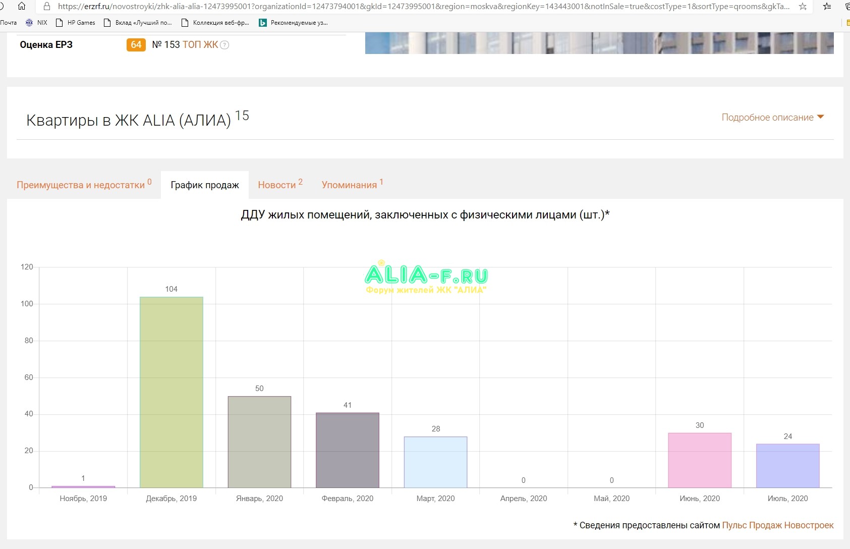This screenshot has height=549, width=850.
Task: Click the Февраль 2020 bar showing 41
Action: click(348, 450)
